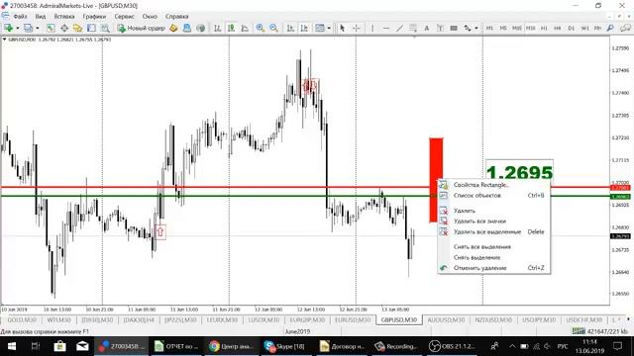Toggle the Navigator folder icon
Viewport: 634px width, 356px height.
click(x=77, y=28)
